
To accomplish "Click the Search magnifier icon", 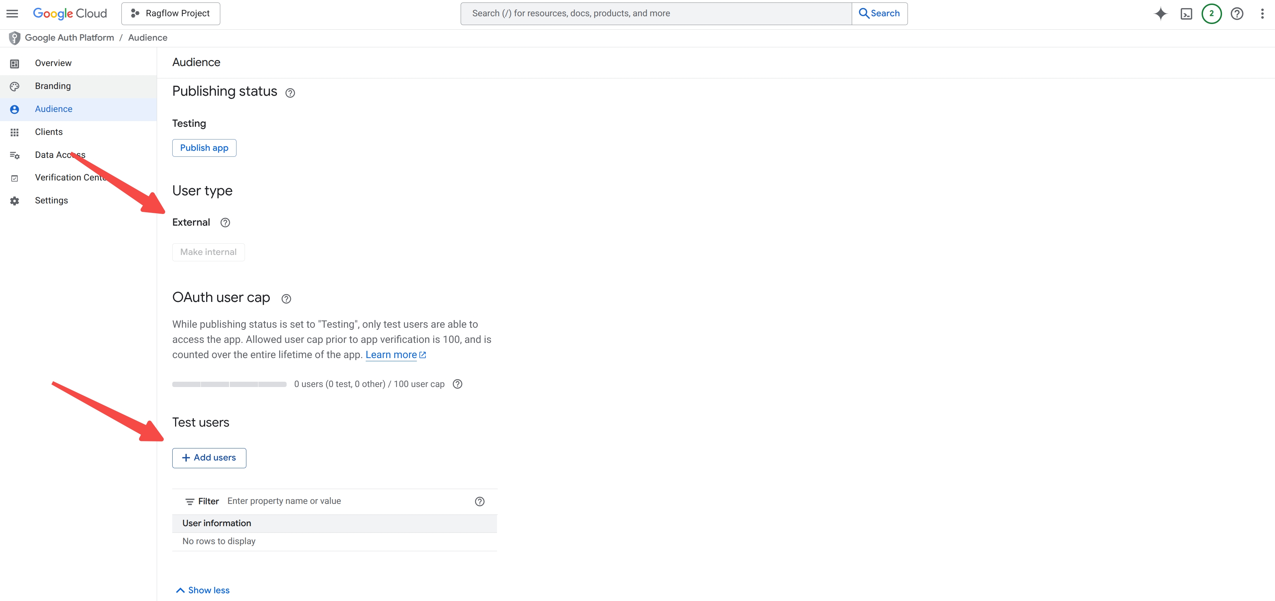I will click(x=864, y=13).
